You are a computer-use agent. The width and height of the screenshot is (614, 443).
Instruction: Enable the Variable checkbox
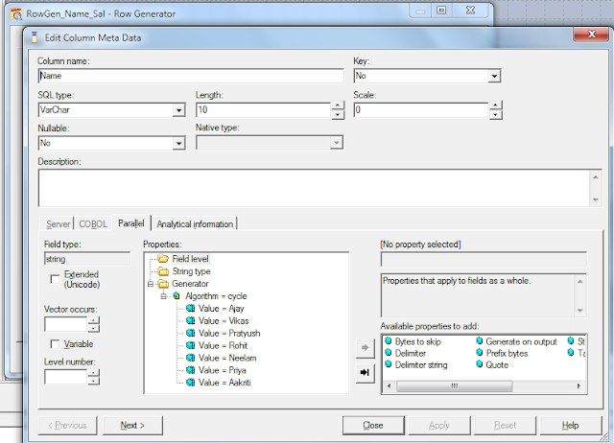click(x=55, y=344)
